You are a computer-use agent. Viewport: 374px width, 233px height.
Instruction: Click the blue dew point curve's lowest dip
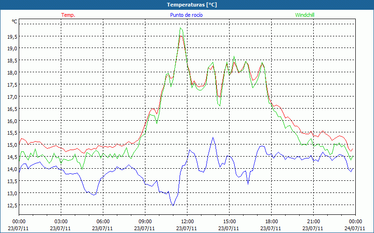pos(173,205)
